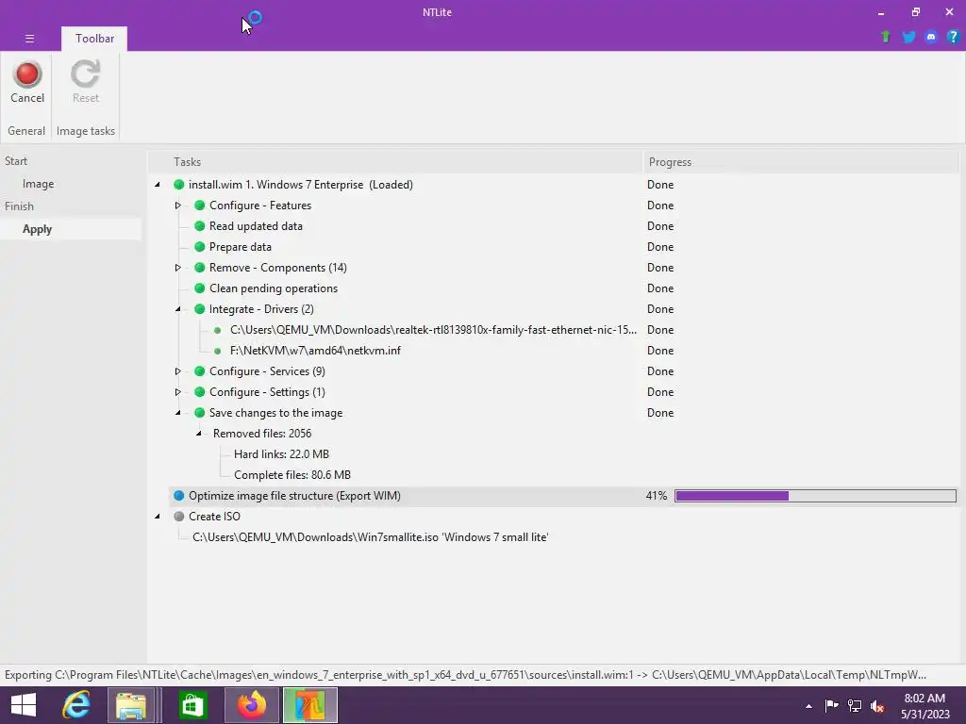
Task: Open Windows Store from taskbar
Action: (192, 705)
